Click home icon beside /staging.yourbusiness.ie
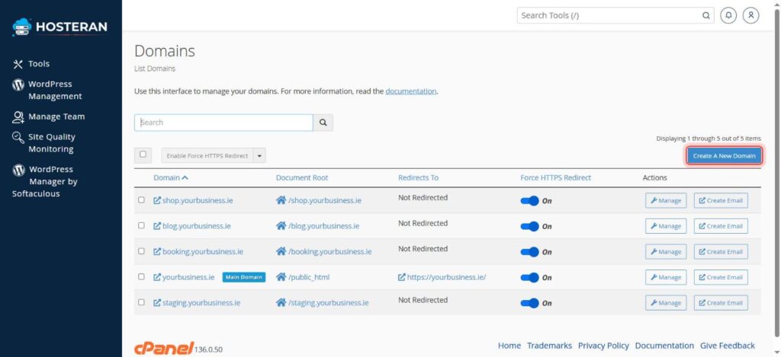The height and width of the screenshot is (357, 781). (x=281, y=302)
